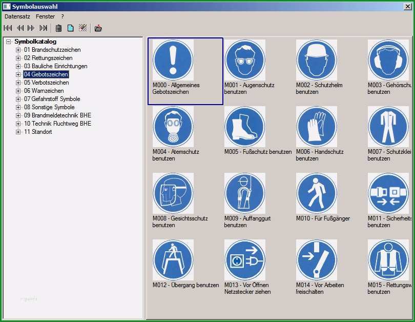
Task: Click the new document page icon
Action: (70, 28)
